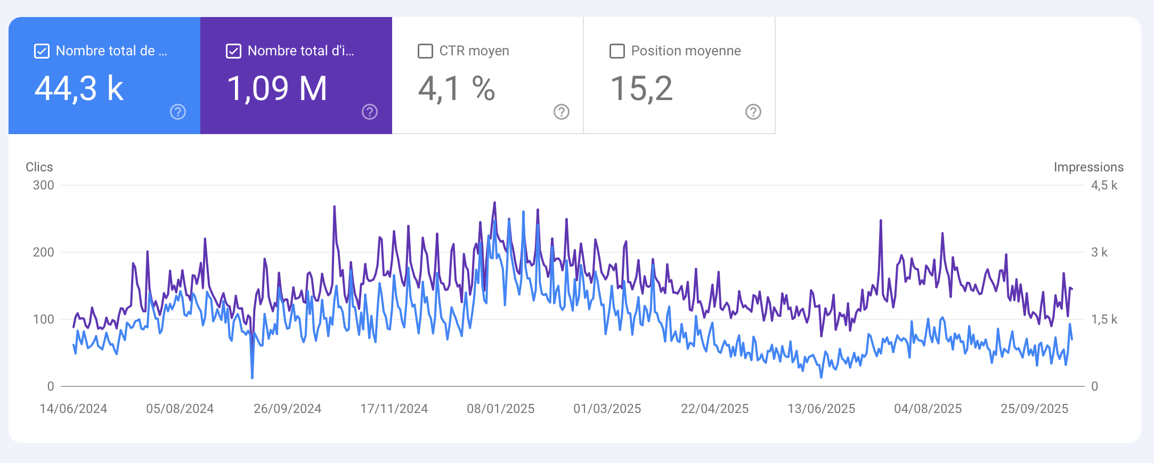Click the 300 clicks axis label

click(44, 185)
